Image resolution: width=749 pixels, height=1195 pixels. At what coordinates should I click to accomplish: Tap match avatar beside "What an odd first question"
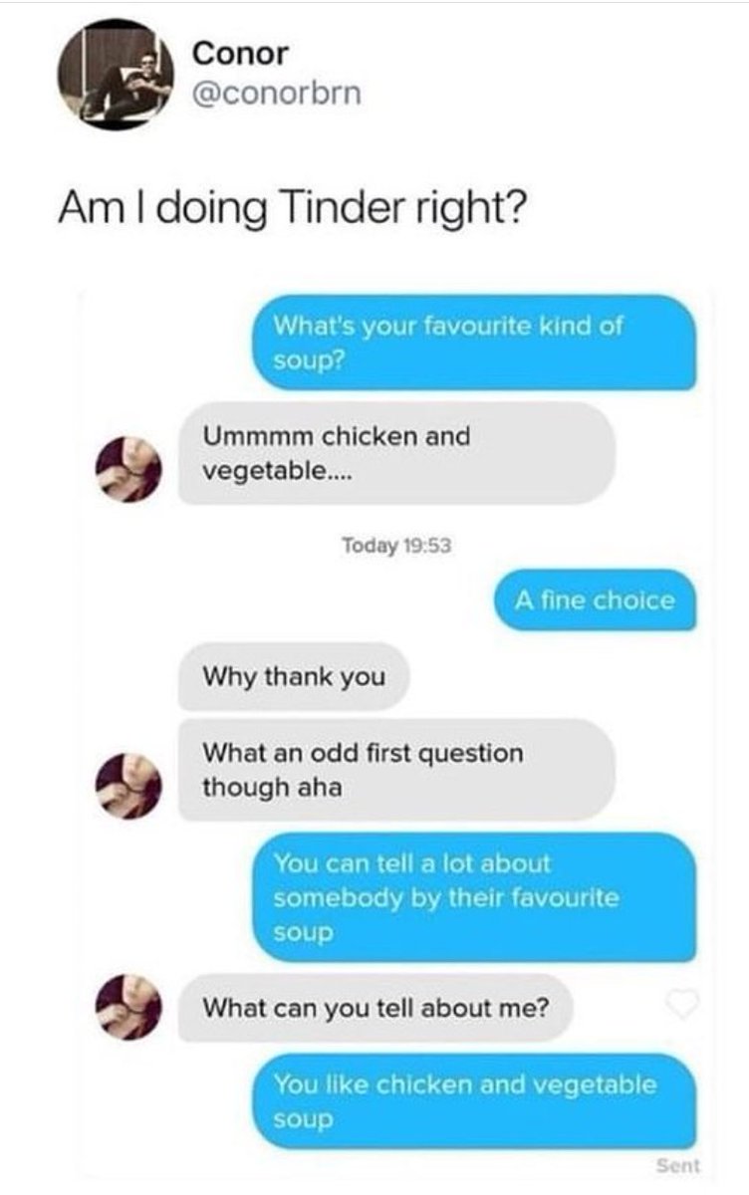[129, 786]
